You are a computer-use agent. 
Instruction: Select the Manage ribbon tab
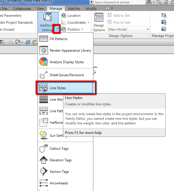[x=56, y=9]
